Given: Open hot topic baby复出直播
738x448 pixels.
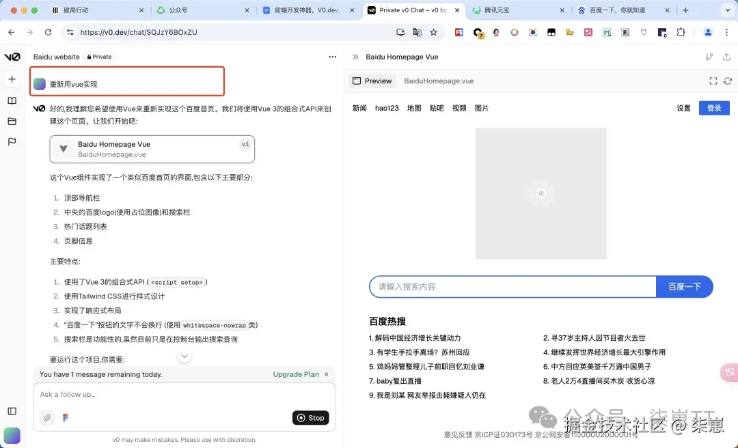Looking at the screenshot, I should 396,380.
